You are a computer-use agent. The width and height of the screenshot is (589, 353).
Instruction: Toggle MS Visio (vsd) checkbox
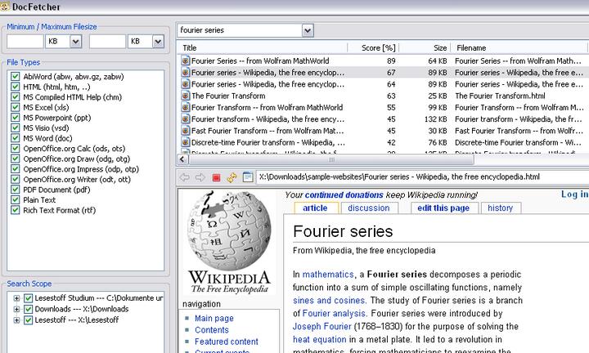15,127
